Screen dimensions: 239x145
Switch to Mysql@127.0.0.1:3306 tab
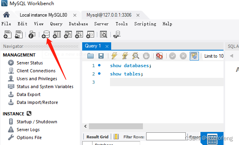109,15
